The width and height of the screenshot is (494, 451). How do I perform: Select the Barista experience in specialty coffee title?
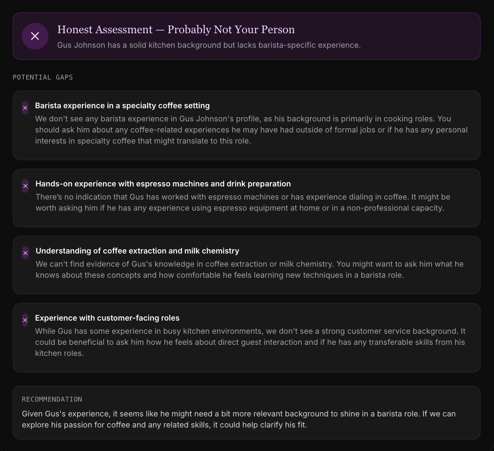(122, 106)
